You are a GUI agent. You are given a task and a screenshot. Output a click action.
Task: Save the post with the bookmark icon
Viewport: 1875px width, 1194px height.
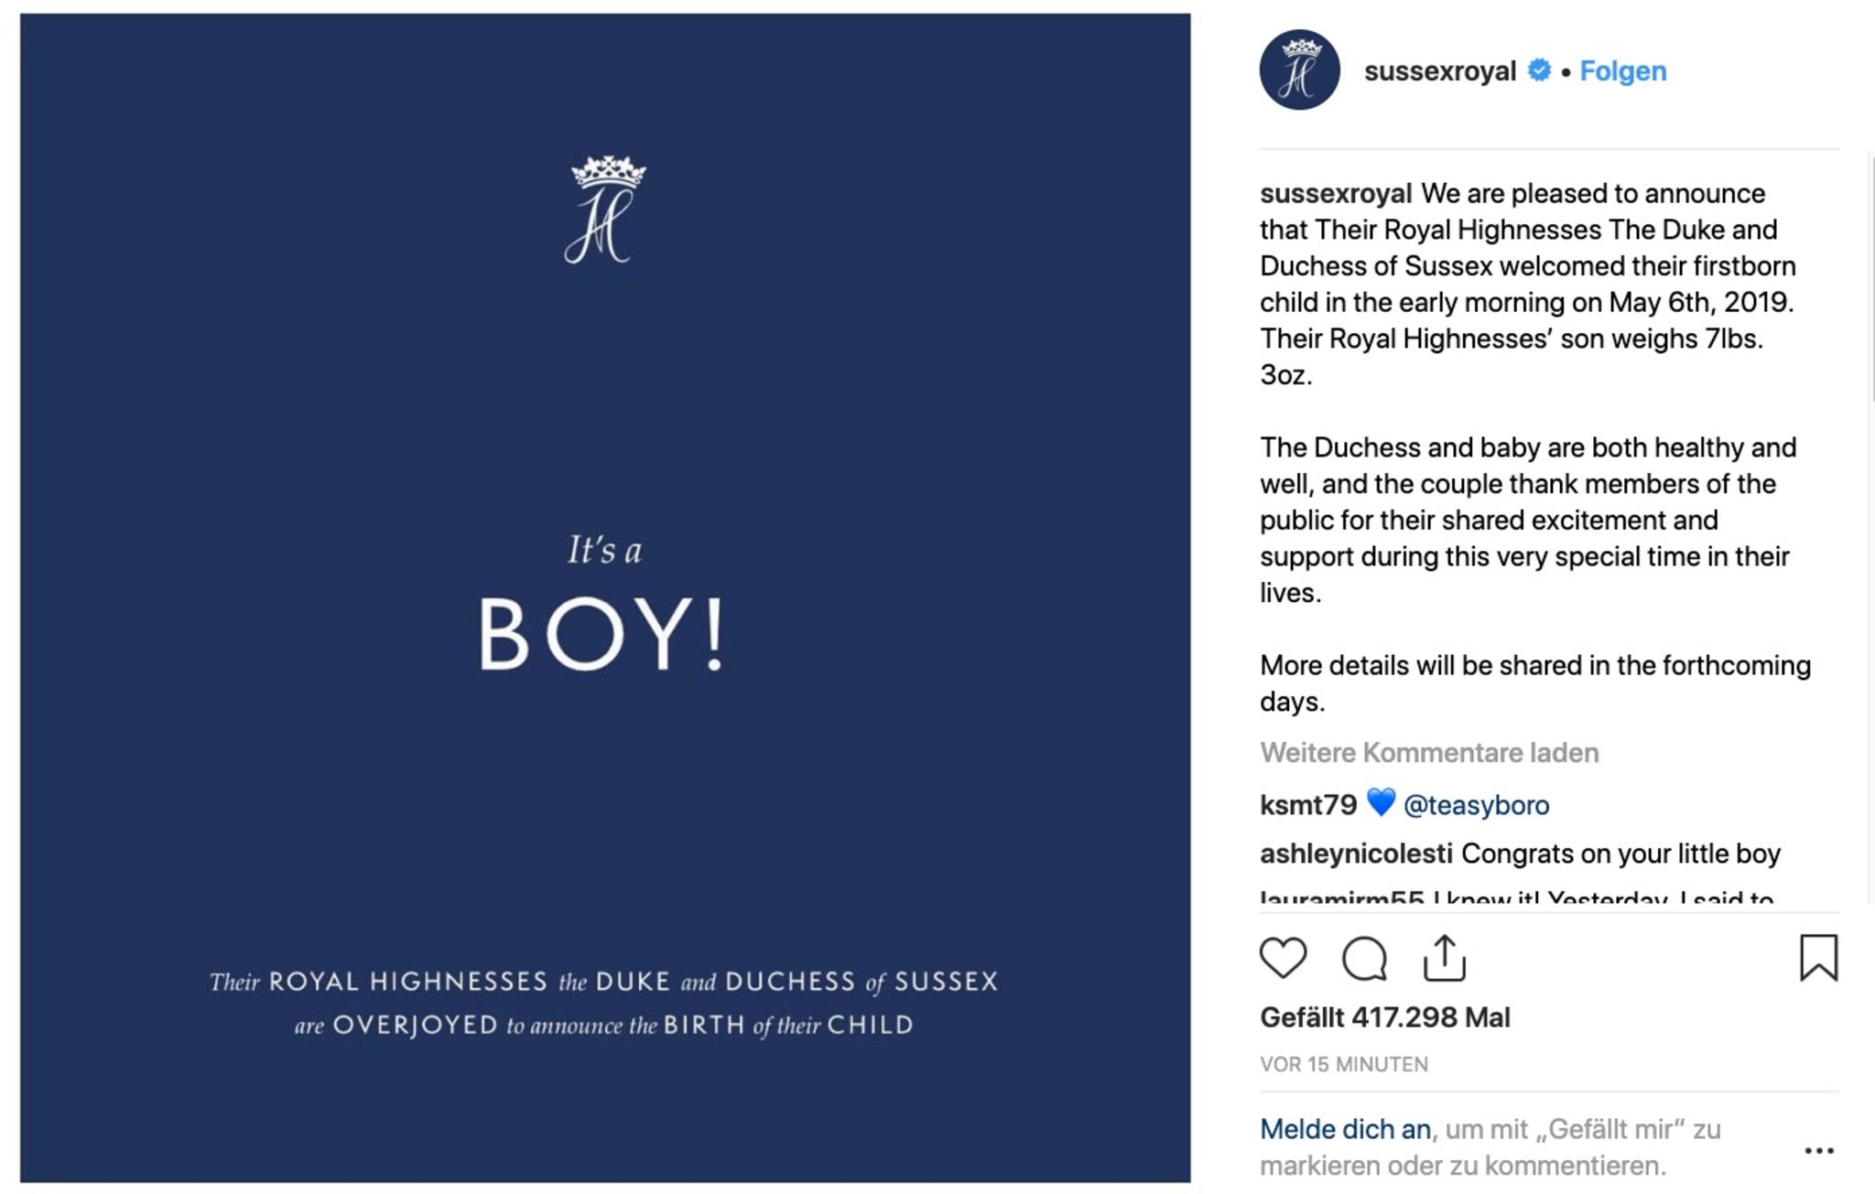[1818, 957]
